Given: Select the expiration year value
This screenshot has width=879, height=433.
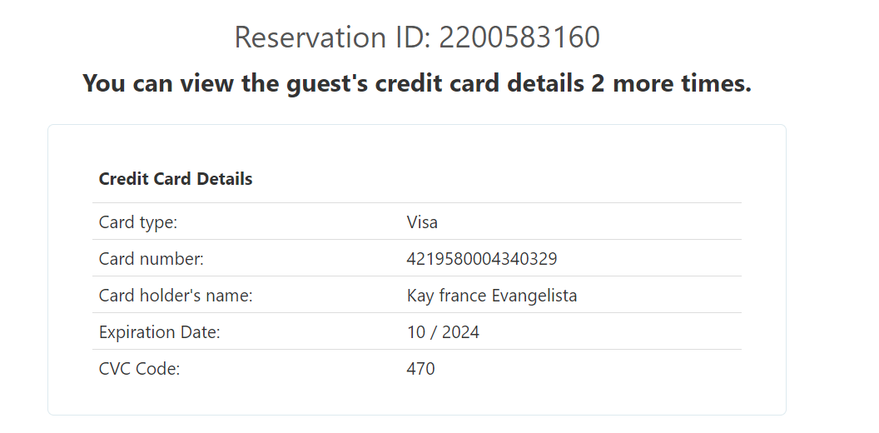Looking at the screenshot, I should pyautogui.click(x=460, y=332).
